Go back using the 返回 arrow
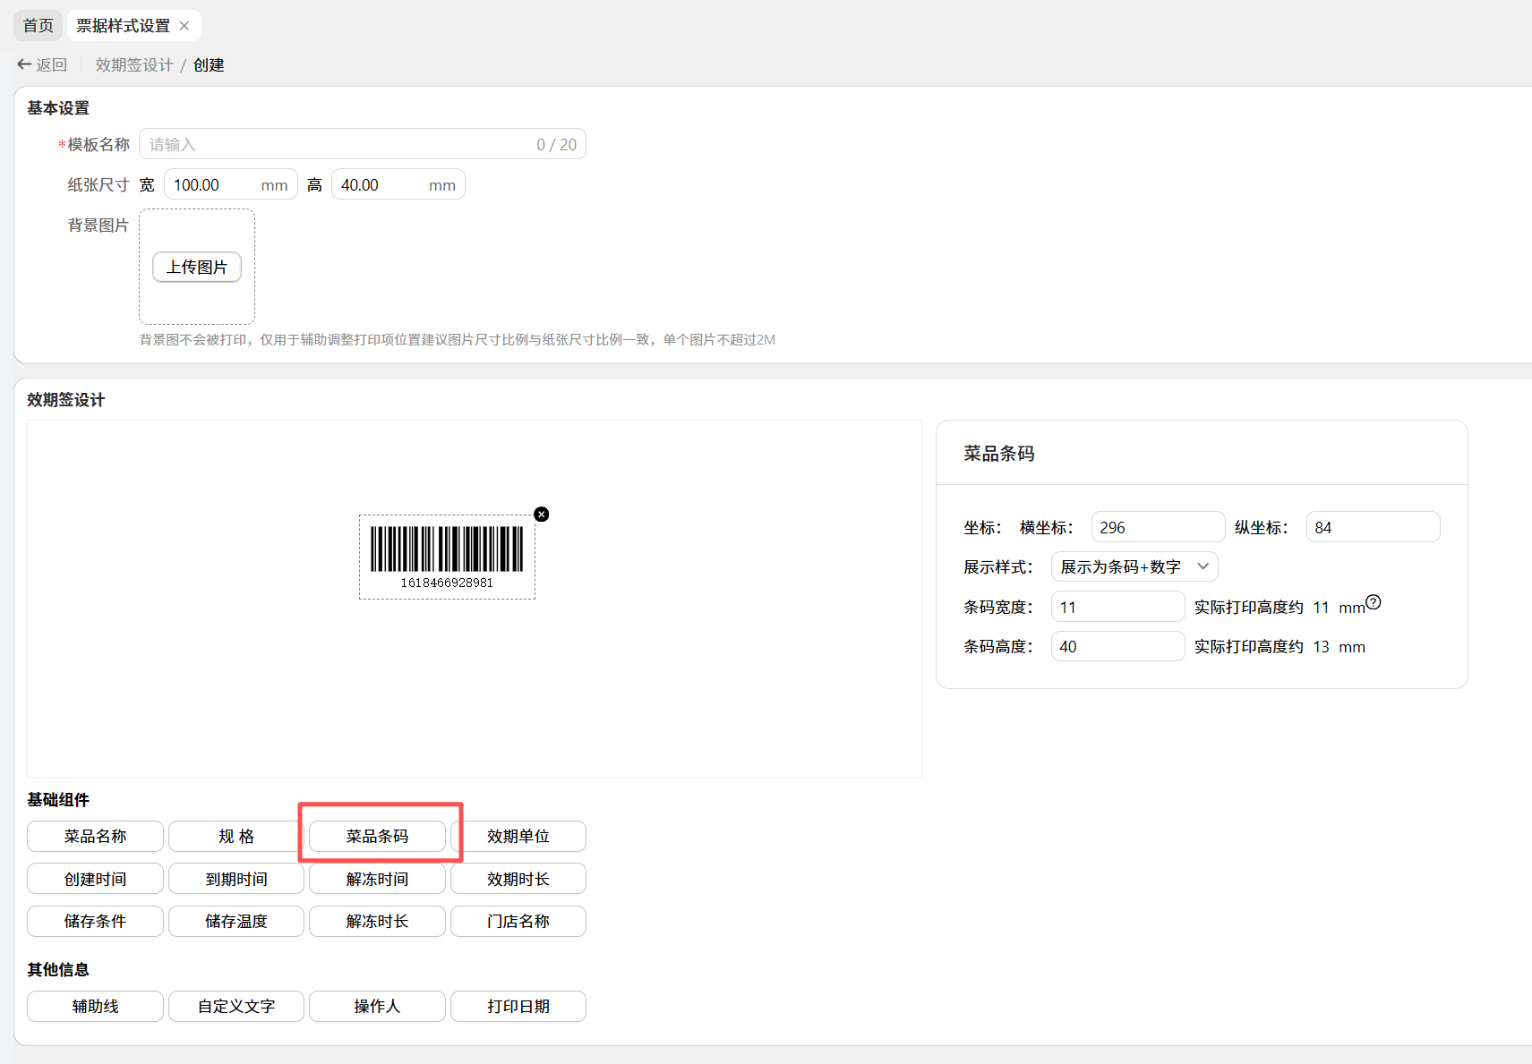This screenshot has height=1064, width=1532. point(42,64)
